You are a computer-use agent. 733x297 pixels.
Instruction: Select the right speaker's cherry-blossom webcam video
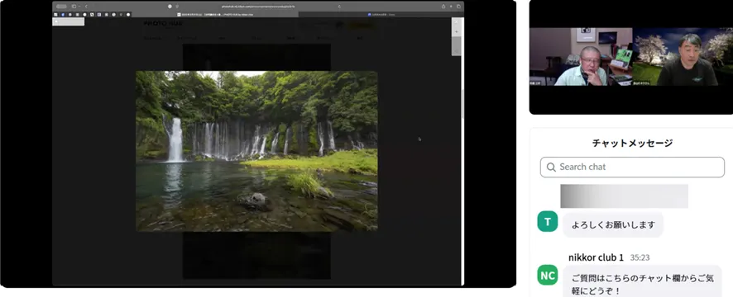pyautogui.click(x=683, y=56)
